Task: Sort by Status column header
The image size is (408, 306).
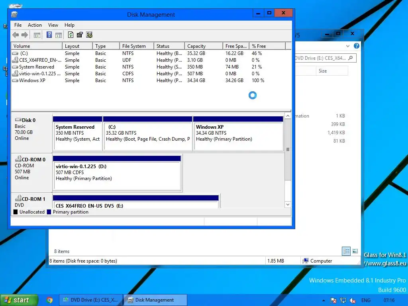Action: coord(169,46)
